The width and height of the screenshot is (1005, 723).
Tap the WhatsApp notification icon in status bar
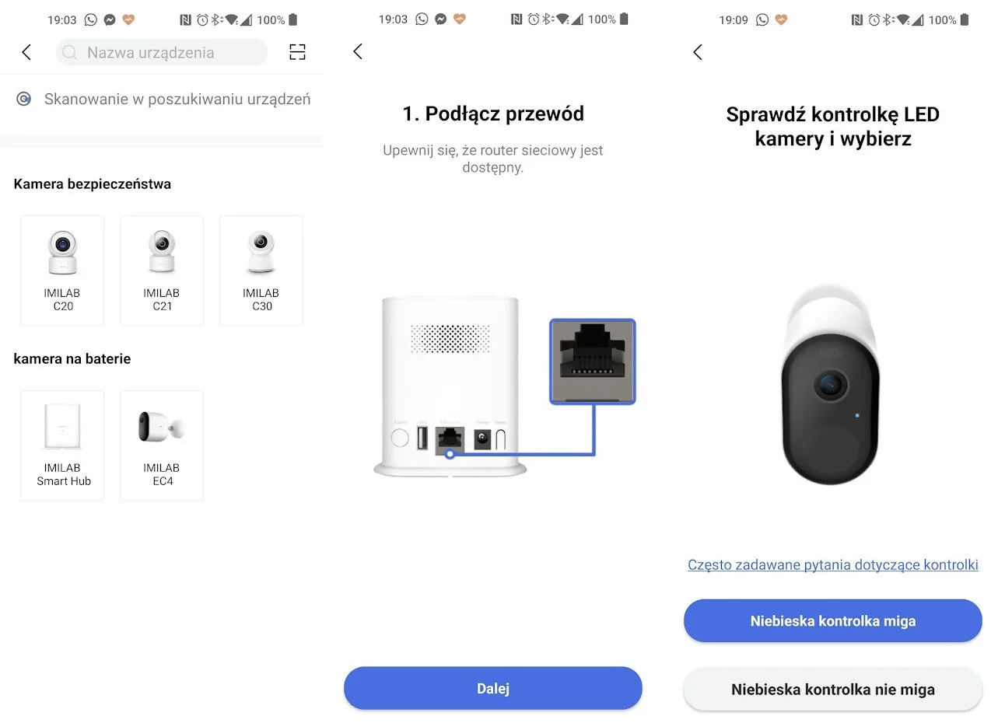point(91,19)
